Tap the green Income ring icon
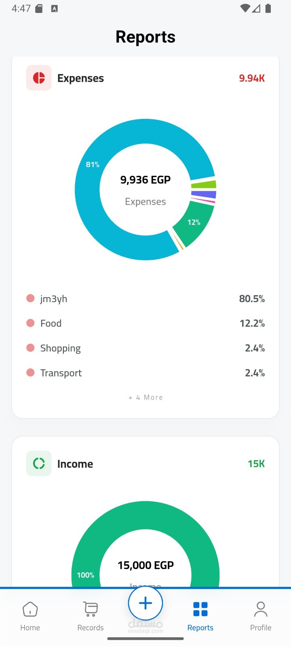 point(39,463)
